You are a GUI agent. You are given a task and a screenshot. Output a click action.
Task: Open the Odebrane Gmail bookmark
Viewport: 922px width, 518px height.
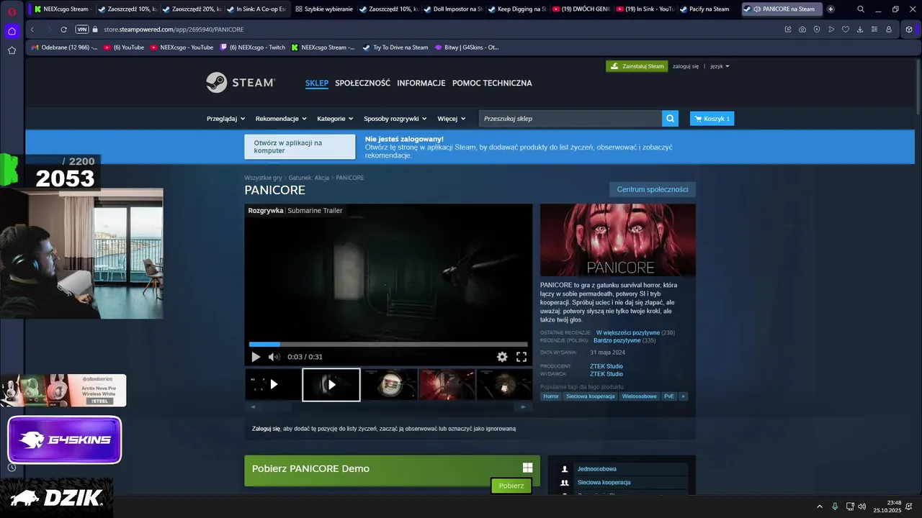pos(64,47)
